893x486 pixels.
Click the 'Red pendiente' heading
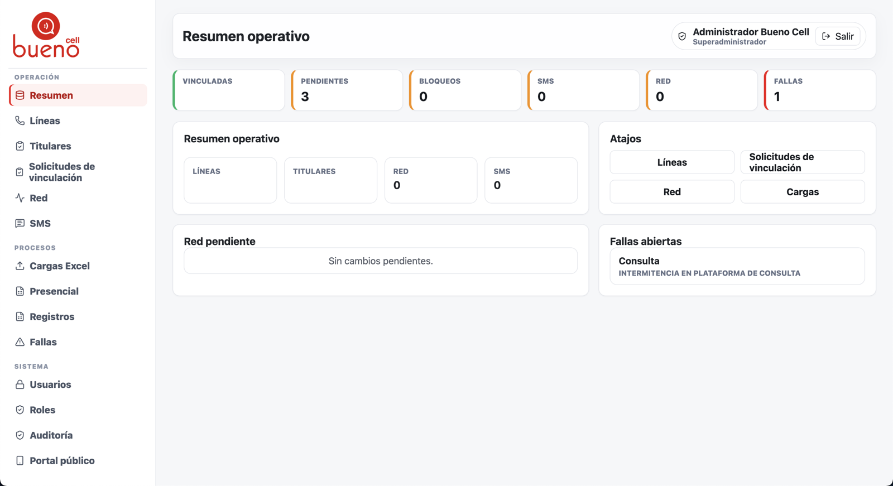[x=219, y=242]
